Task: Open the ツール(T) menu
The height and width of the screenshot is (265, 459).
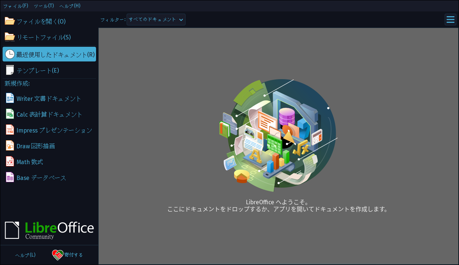Action: [44, 6]
